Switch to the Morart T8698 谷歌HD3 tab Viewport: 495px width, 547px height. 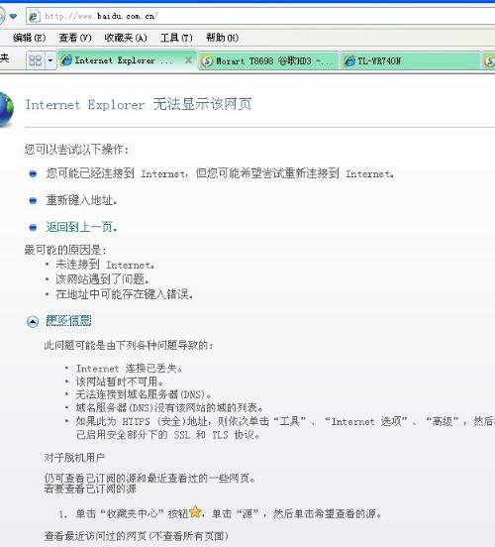[268, 61]
